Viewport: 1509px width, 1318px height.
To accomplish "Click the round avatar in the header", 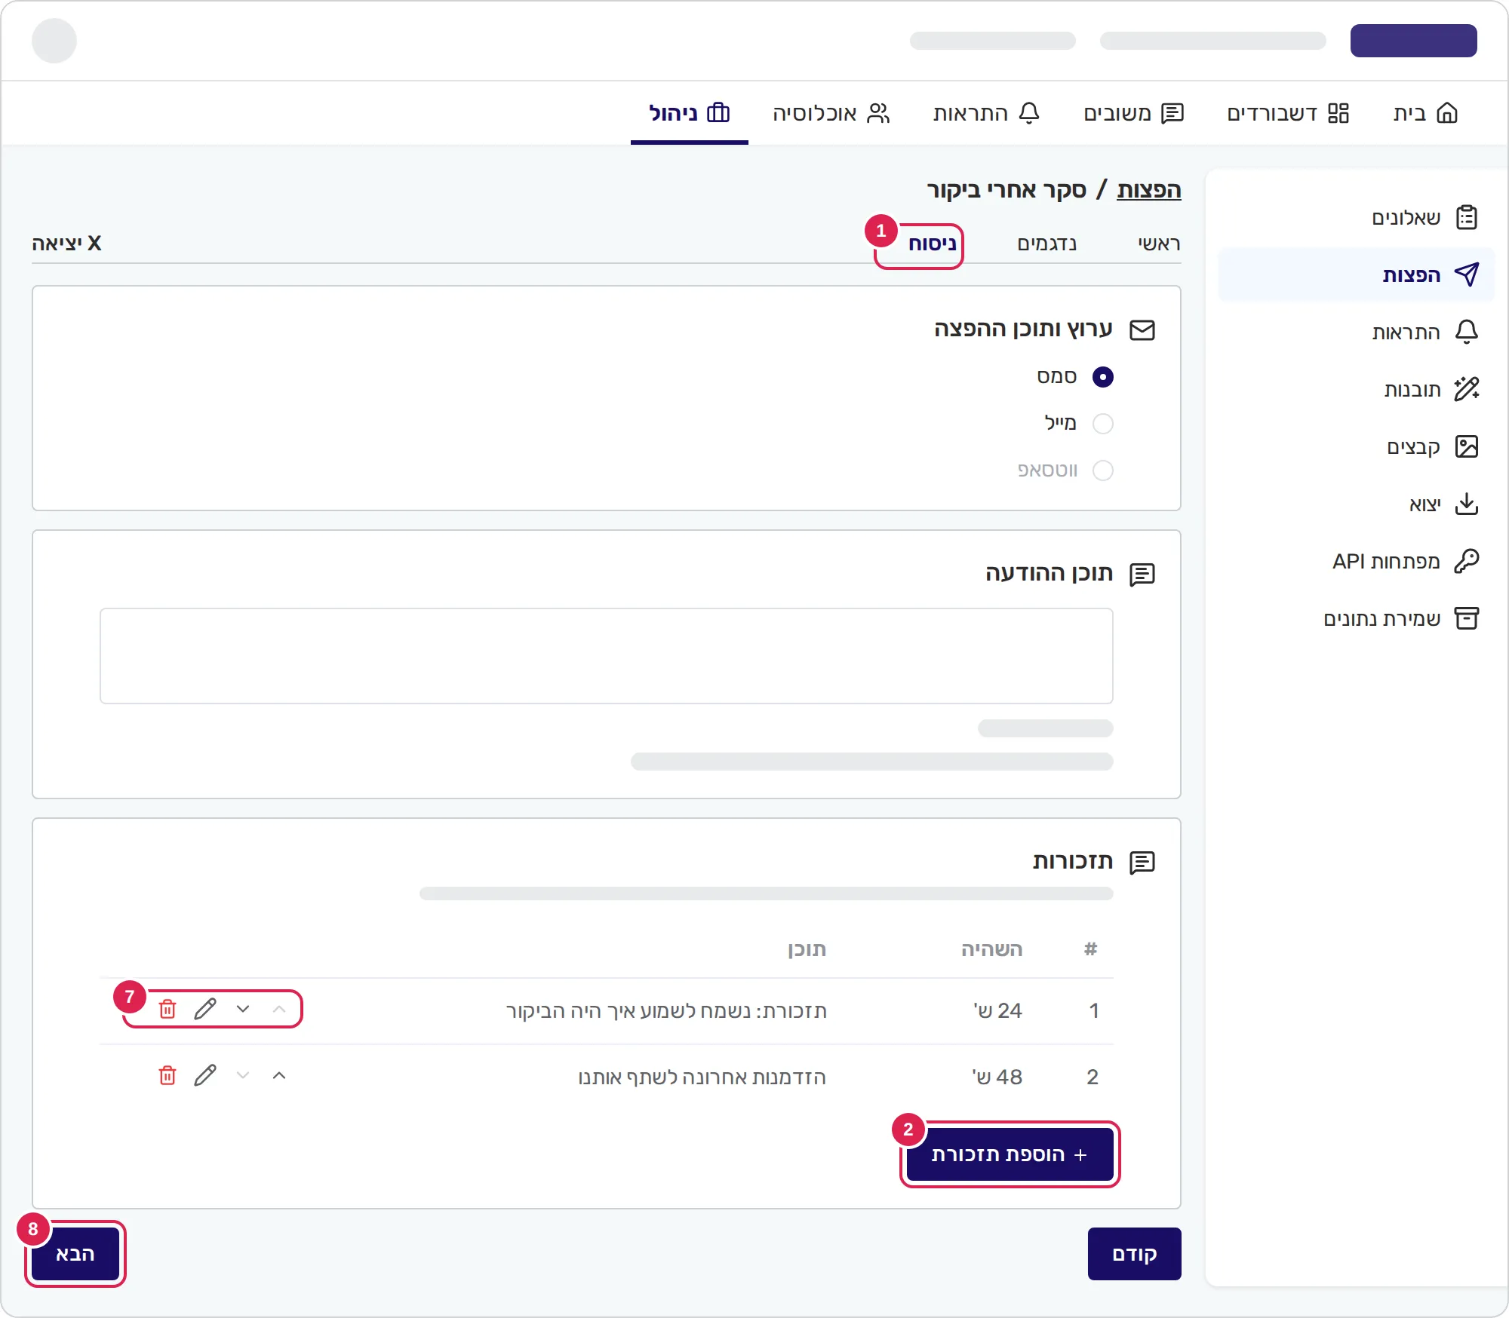I will [x=54, y=41].
